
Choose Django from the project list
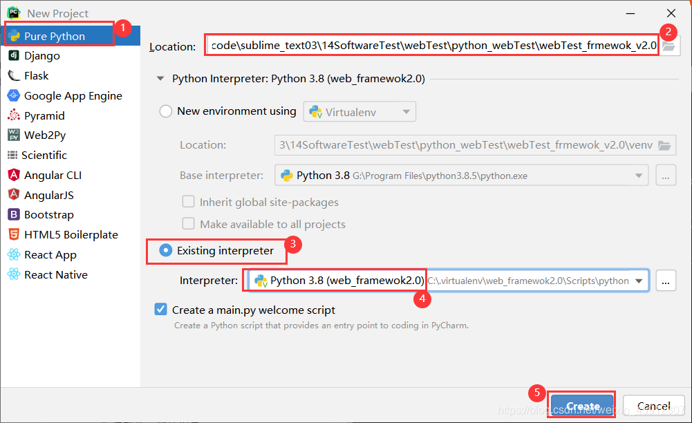42,55
